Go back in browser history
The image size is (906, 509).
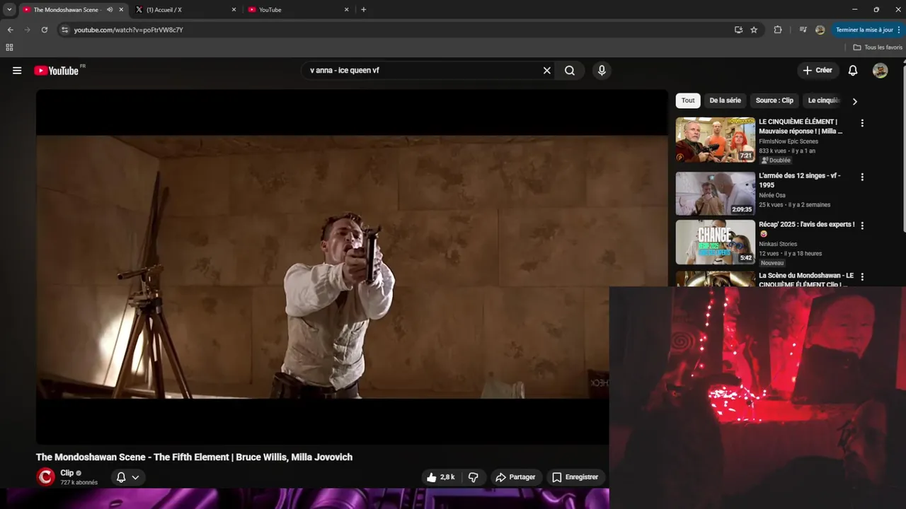10,30
